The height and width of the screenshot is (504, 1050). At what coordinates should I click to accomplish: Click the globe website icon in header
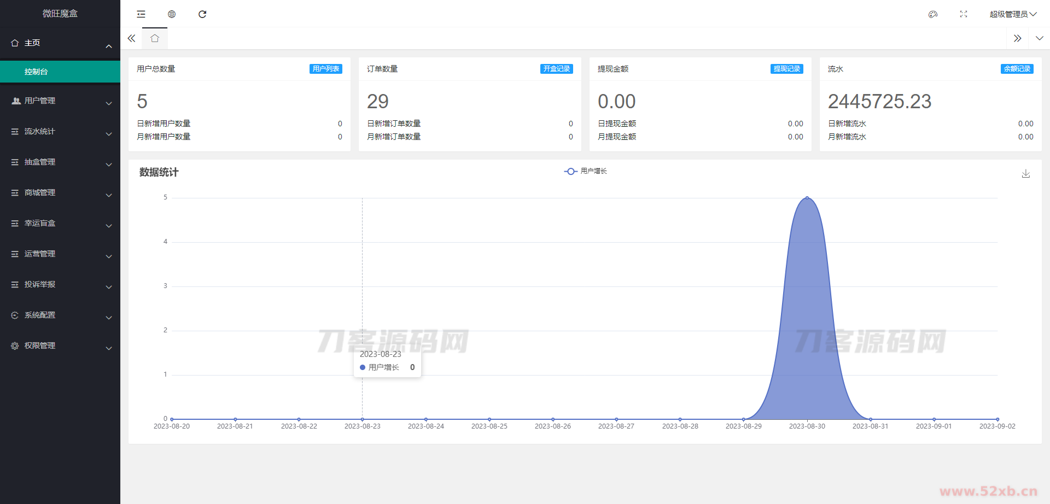click(172, 14)
